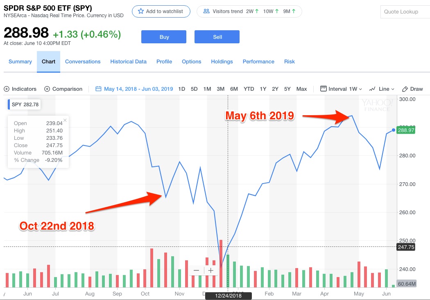430x300 pixels.
Task: Select the YTD time range
Action: (249, 89)
